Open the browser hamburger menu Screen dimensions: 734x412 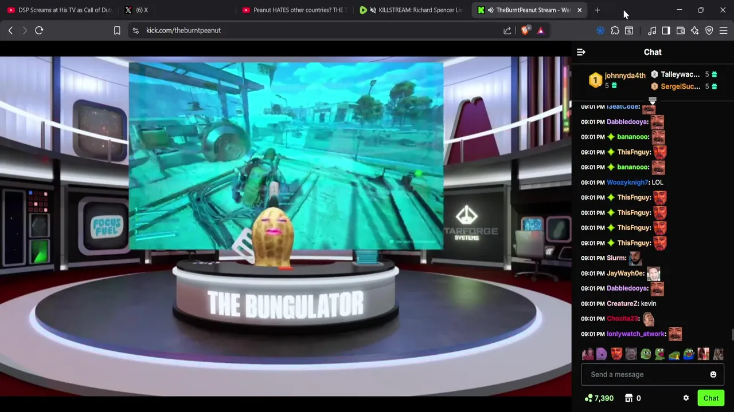tap(724, 30)
